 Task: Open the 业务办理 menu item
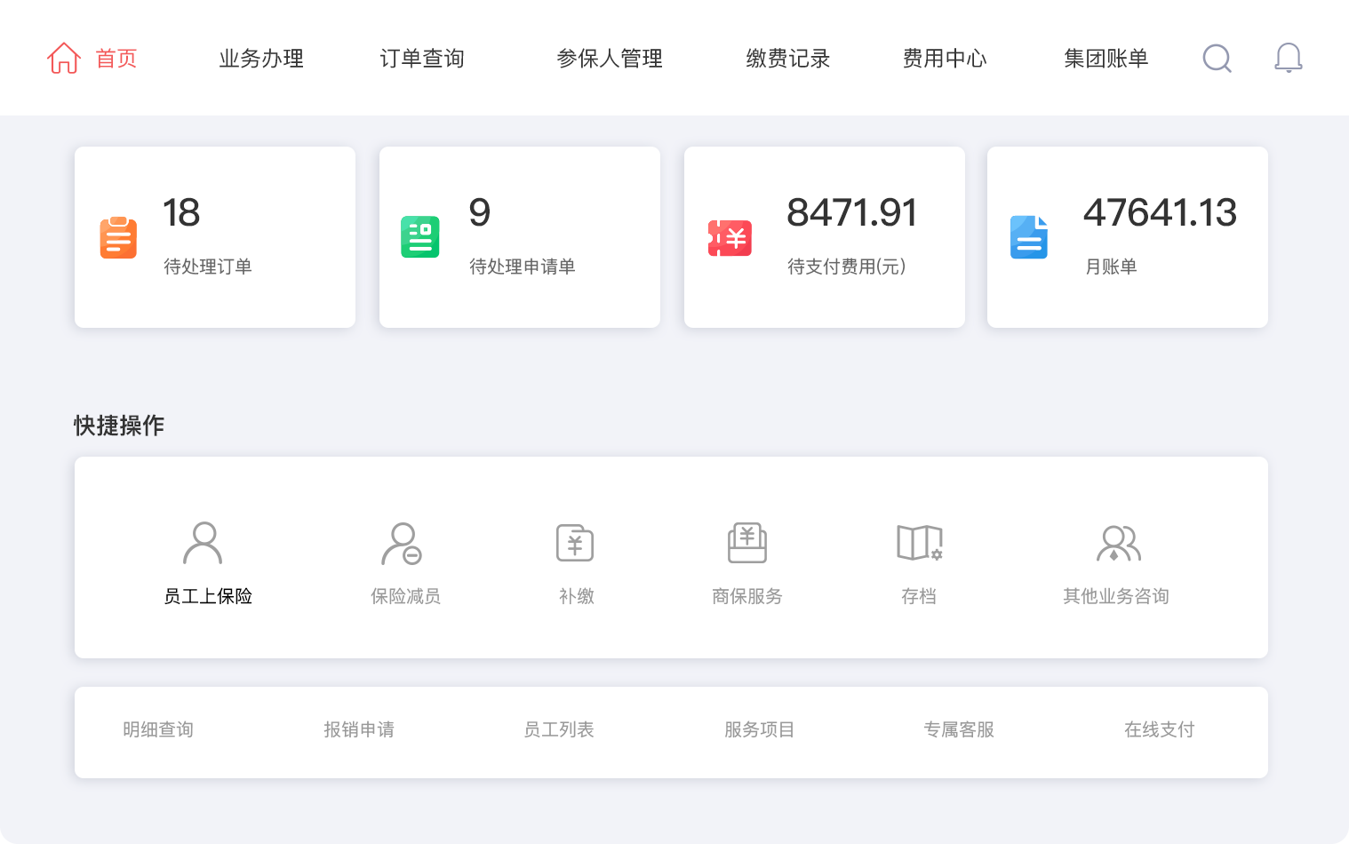pos(261,59)
